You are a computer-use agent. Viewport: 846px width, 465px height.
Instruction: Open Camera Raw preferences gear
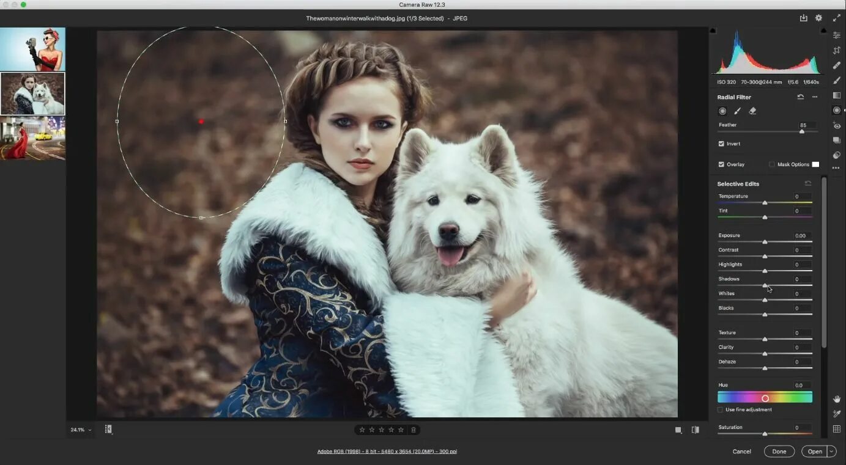[x=818, y=18]
